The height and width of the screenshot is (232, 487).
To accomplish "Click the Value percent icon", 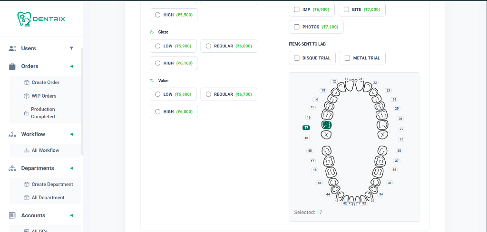I will 152,81.
